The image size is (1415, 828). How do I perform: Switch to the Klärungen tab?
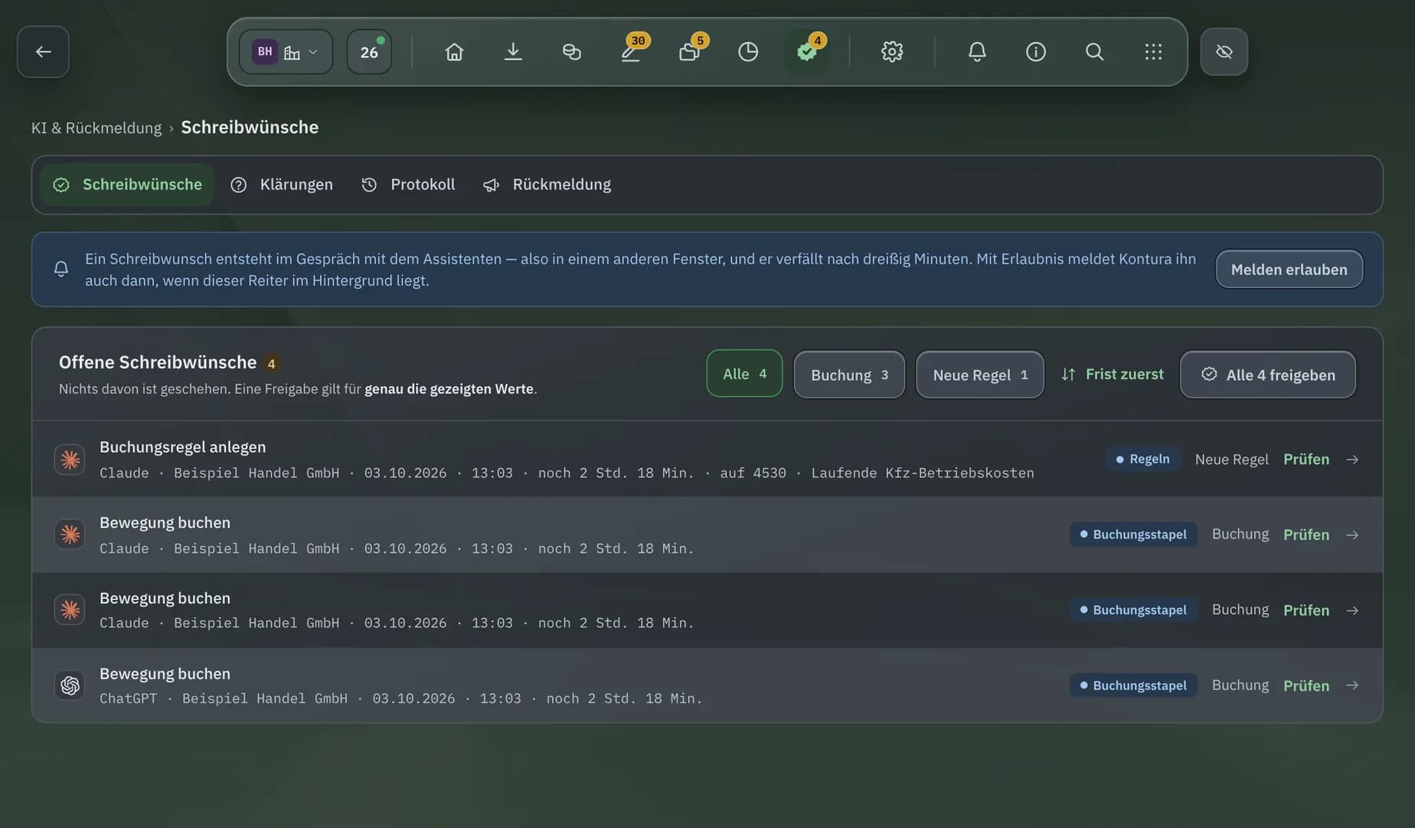click(x=282, y=185)
